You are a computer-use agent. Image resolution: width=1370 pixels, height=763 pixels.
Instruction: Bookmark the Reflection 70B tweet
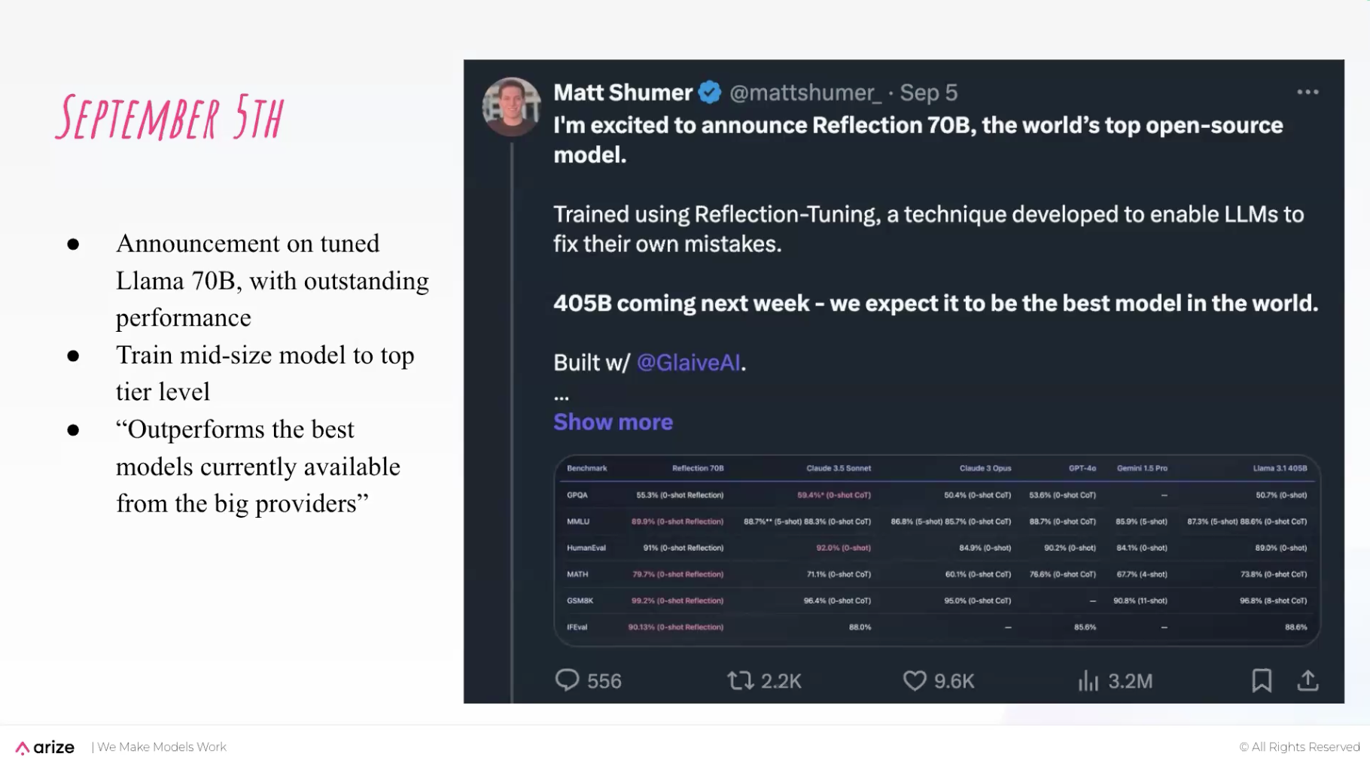1262,681
